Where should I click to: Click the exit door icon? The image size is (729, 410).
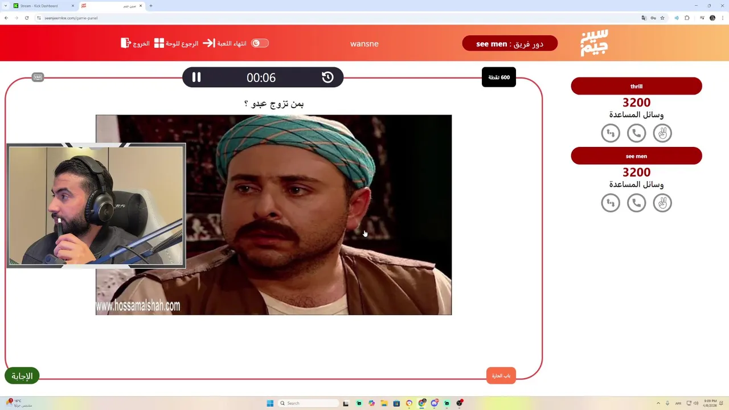tap(126, 43)
